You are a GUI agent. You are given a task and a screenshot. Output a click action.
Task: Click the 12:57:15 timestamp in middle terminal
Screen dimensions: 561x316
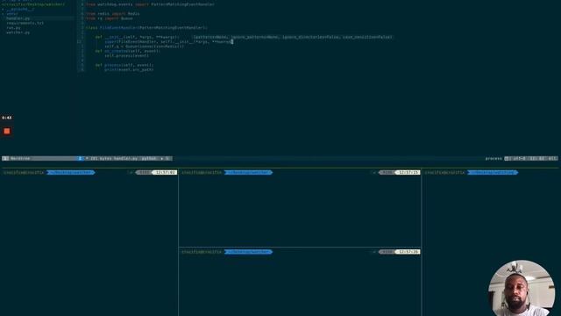click(408, 172)
